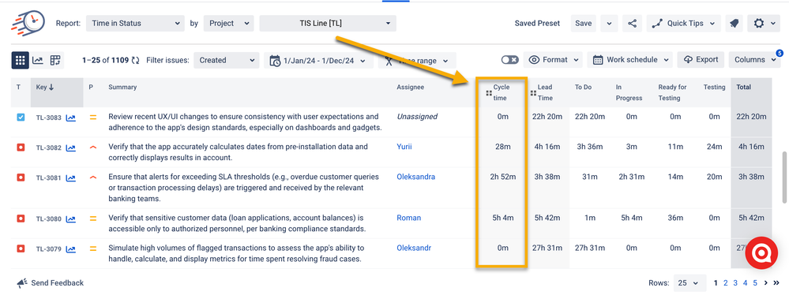Open the TIS Line [TL] project dropdown
Viewport: 789px width, 299px height.
(328, 23)
